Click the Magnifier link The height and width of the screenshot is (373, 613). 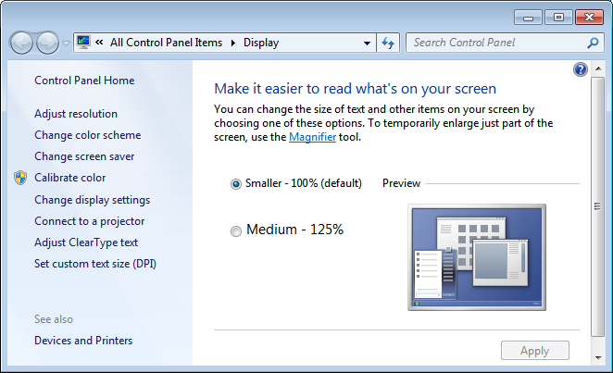point(312,137)
